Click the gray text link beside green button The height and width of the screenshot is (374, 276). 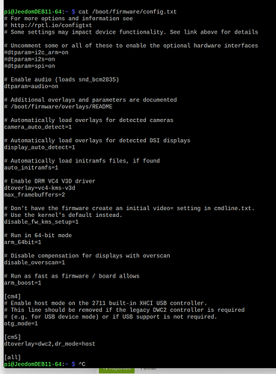click(148, 369)
